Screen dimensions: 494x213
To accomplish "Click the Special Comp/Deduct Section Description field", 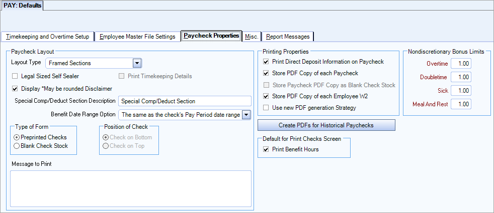I will pyautogui.click(x=185, y=101).
